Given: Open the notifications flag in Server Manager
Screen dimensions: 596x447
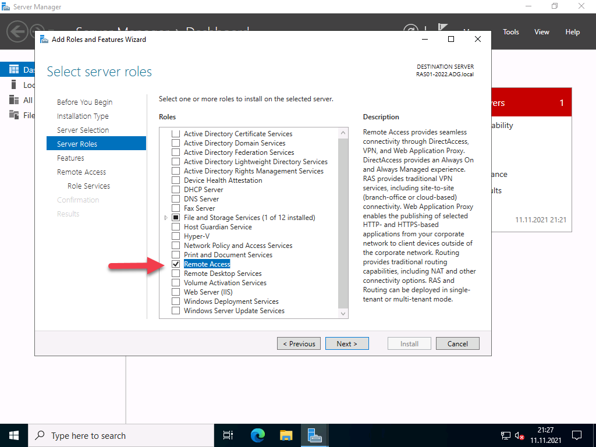Looking at the screenshot, I should [x=443, y=27].
